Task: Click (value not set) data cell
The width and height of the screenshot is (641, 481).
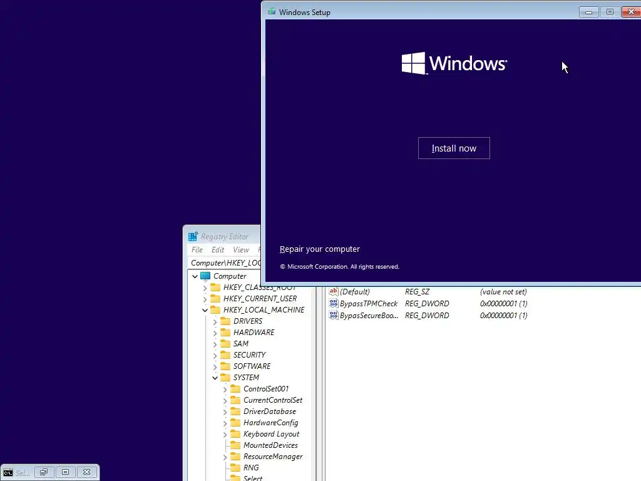Action: 503,292
